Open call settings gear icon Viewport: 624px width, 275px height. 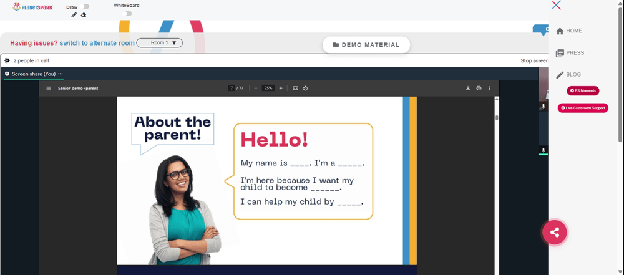pyautogui.click(x=7, y=60)
